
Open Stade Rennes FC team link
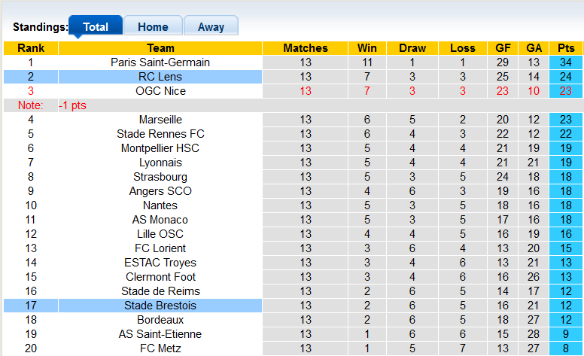160,134
